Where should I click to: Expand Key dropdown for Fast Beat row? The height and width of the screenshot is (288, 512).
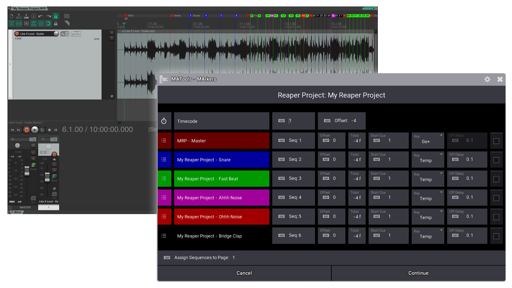point(428,179)
